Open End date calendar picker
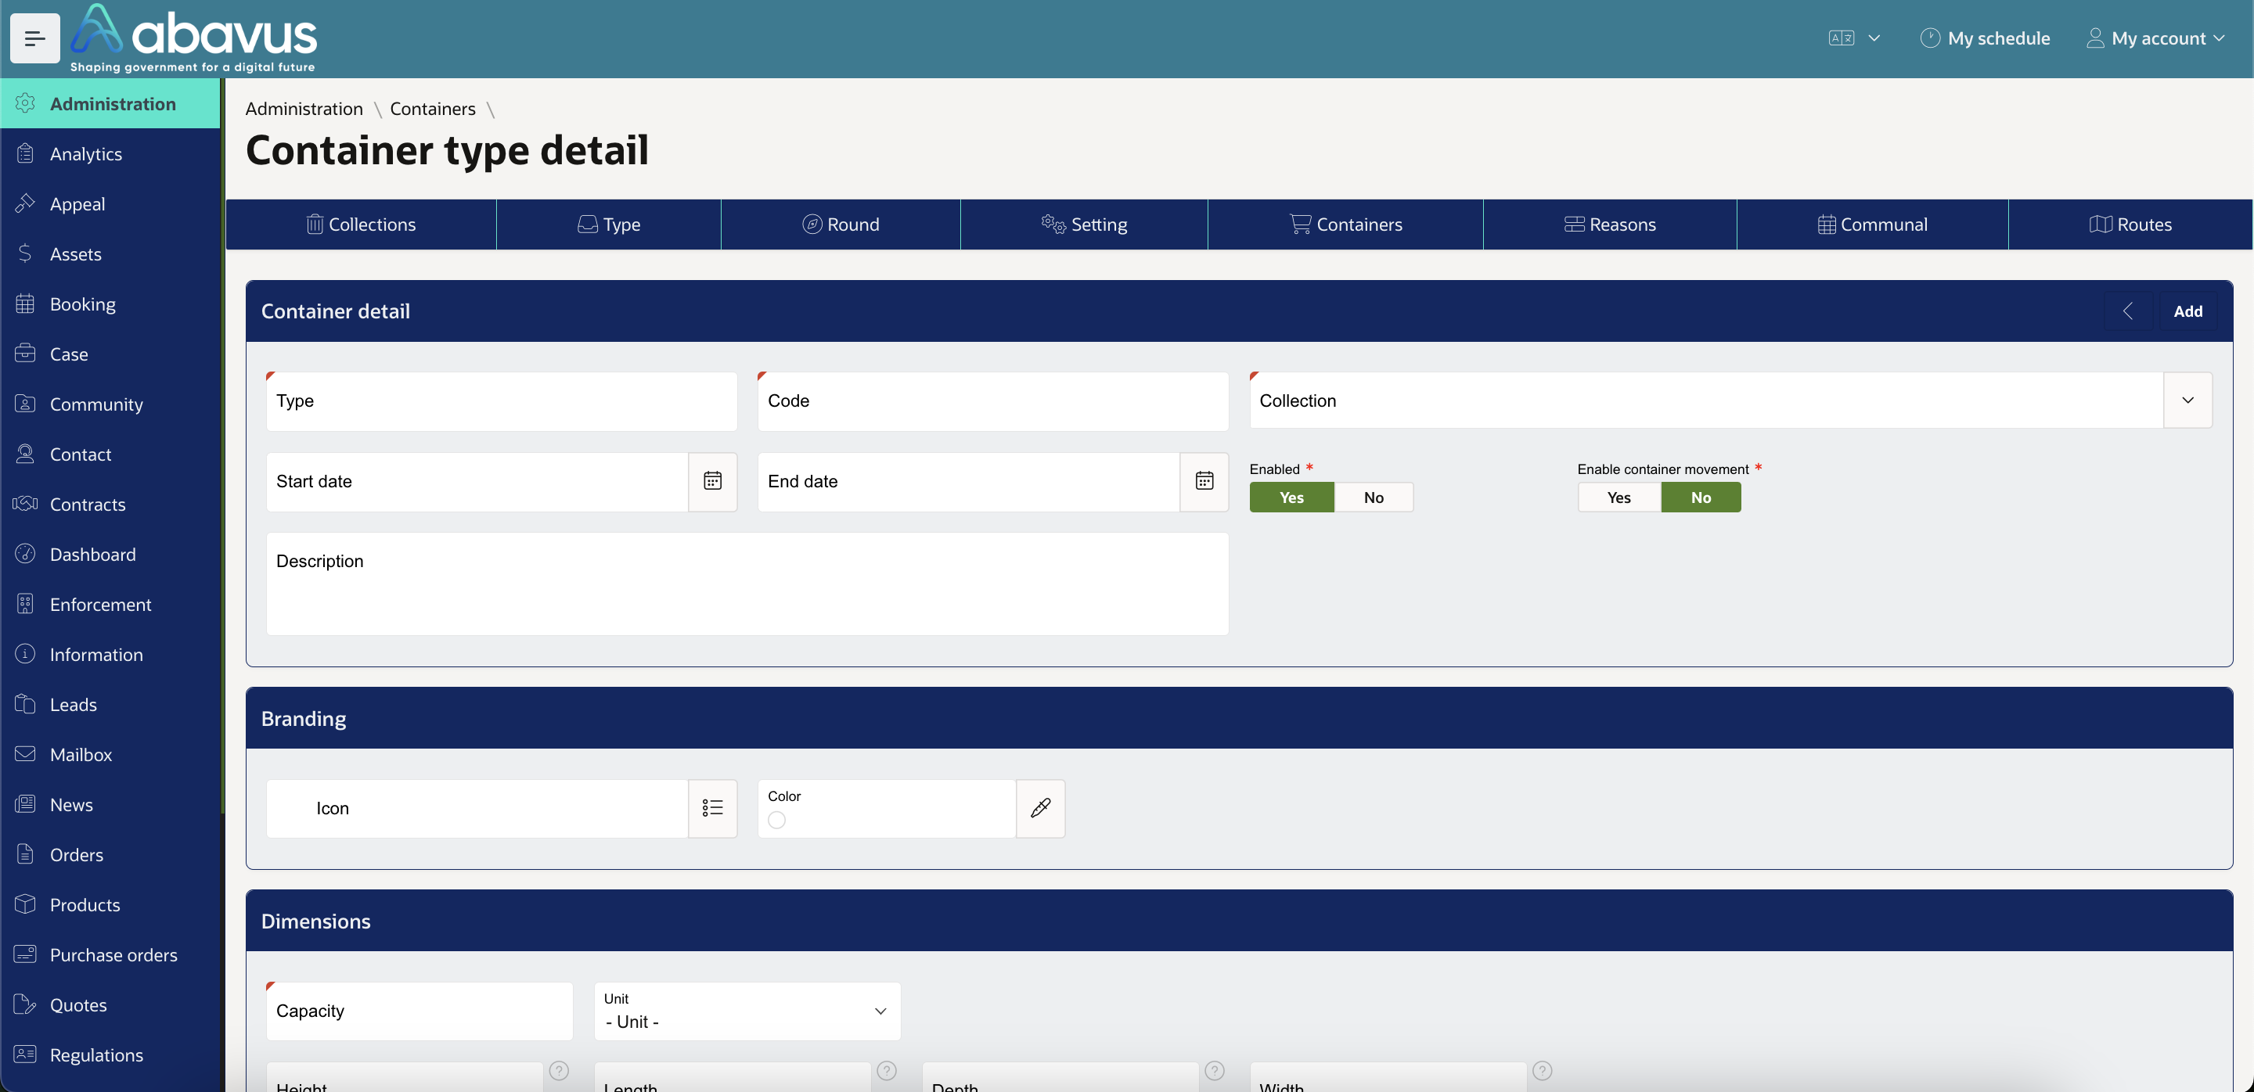Screen dimensions: 2254x1092 click(x=1204, y=481)
